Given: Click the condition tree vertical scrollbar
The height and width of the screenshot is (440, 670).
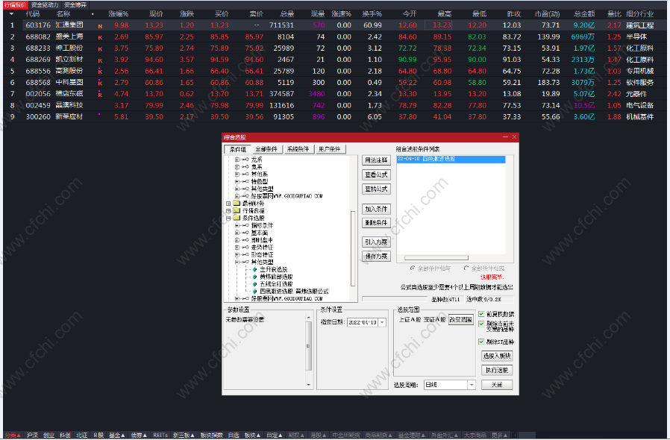Looking at the screenshot, I should (x=353, y=248).
